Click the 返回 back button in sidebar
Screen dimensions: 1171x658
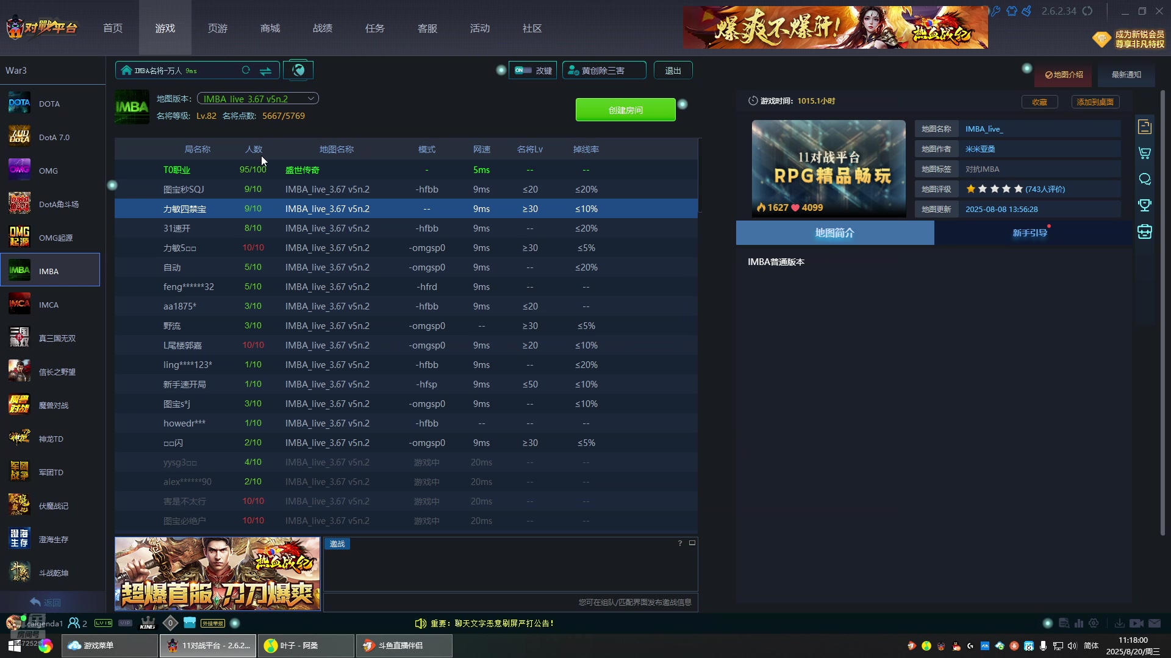45,602
